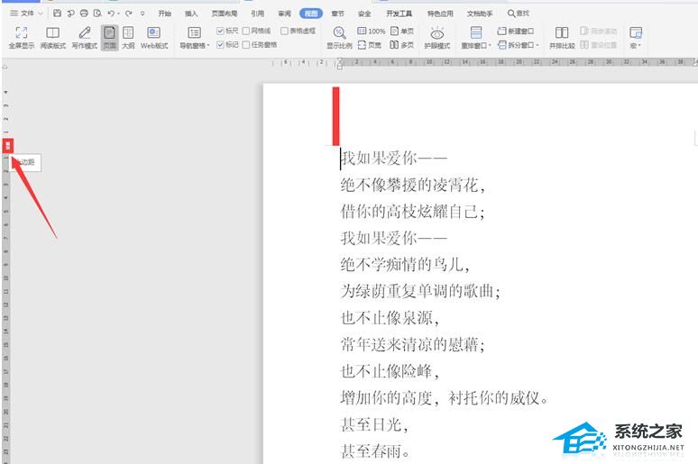The height and width of the screenshot is (464, 698).
Task: Toggle the ruler (标尺) checkbox
Action: [x=221, y=31]
